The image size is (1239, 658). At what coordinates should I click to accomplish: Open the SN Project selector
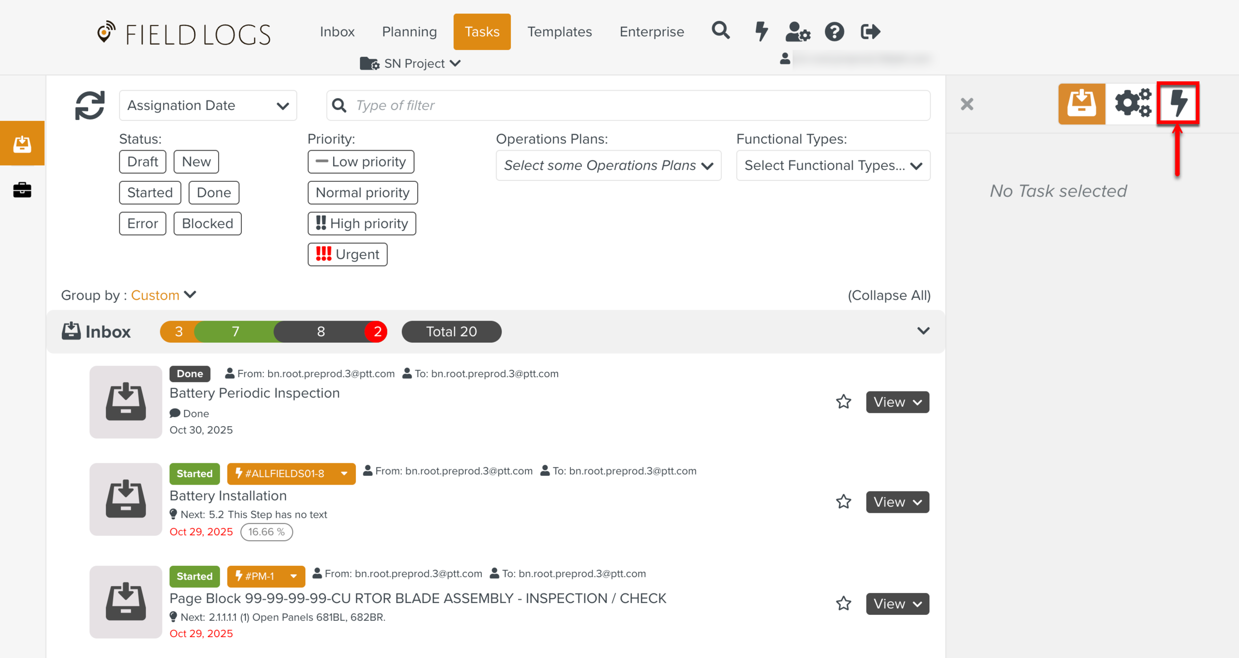coord(411,63)
